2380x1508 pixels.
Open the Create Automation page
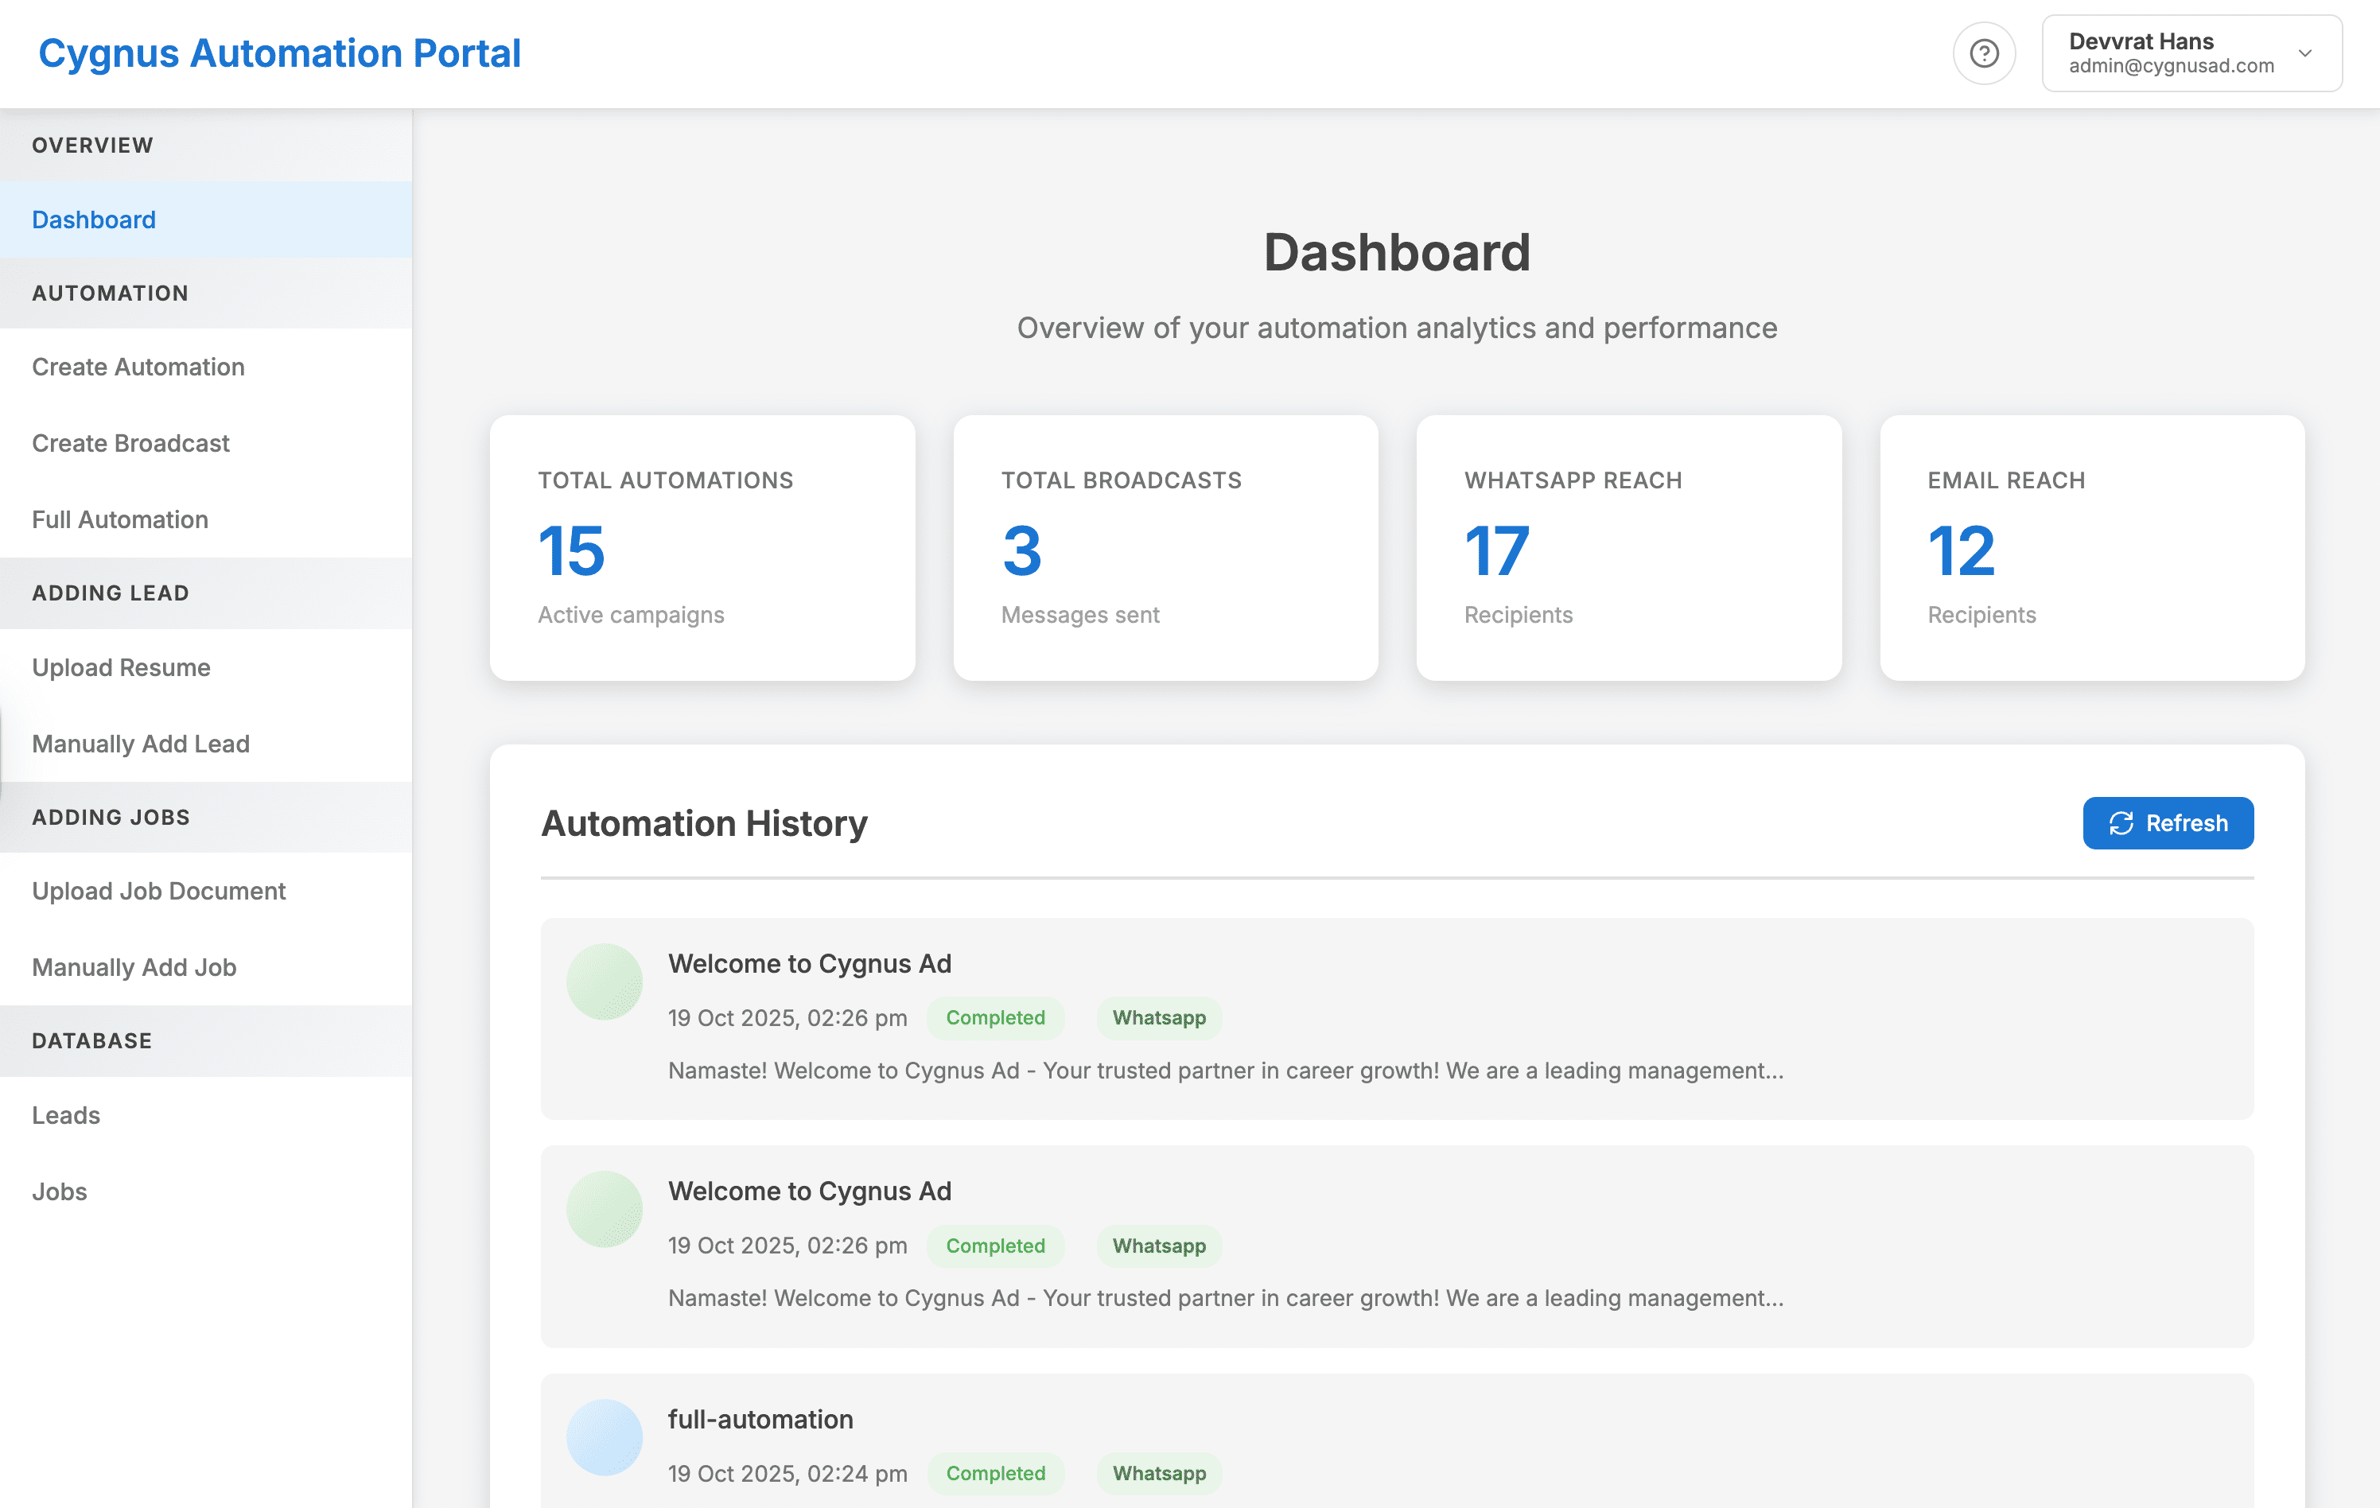138,367
